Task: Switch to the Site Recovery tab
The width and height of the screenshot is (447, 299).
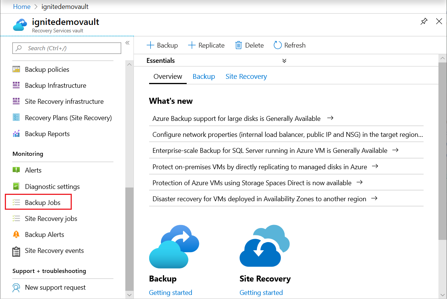Action: (x=246, y=76)
